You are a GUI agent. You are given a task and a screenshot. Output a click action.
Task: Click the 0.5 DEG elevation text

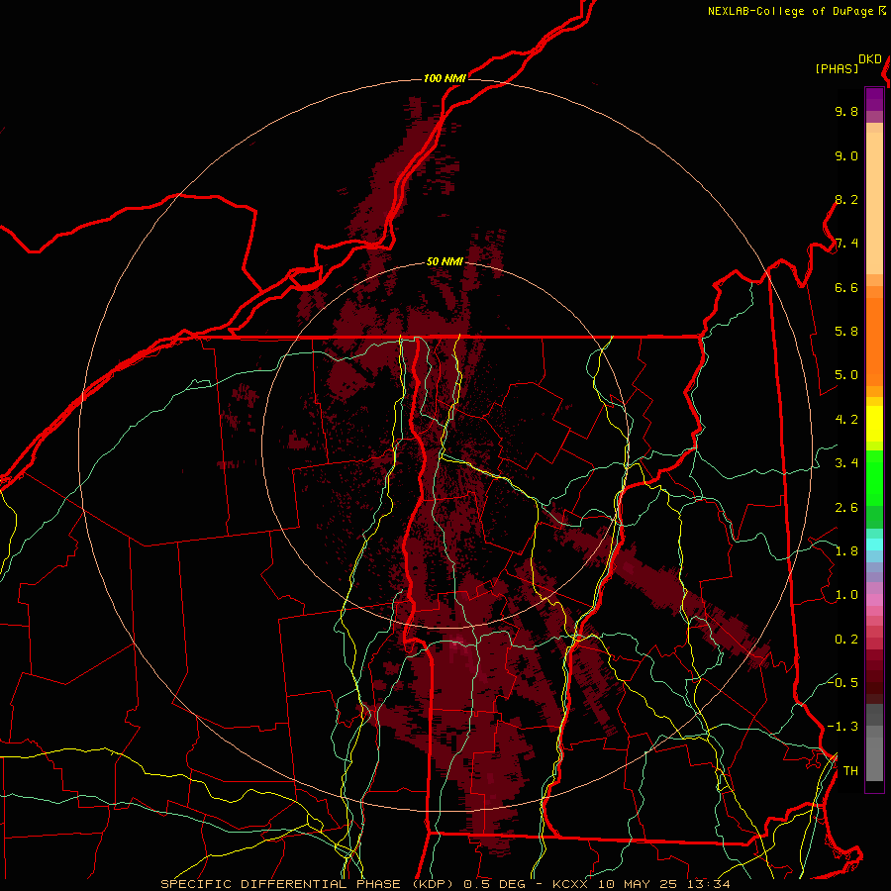(495, 884)
